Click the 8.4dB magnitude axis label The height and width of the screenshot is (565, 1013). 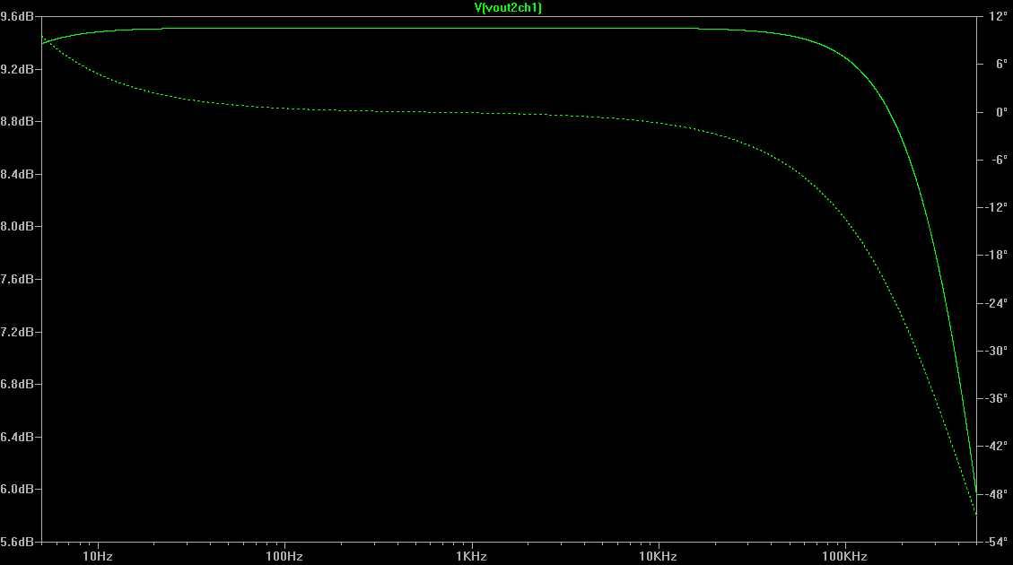click(17, 174)
